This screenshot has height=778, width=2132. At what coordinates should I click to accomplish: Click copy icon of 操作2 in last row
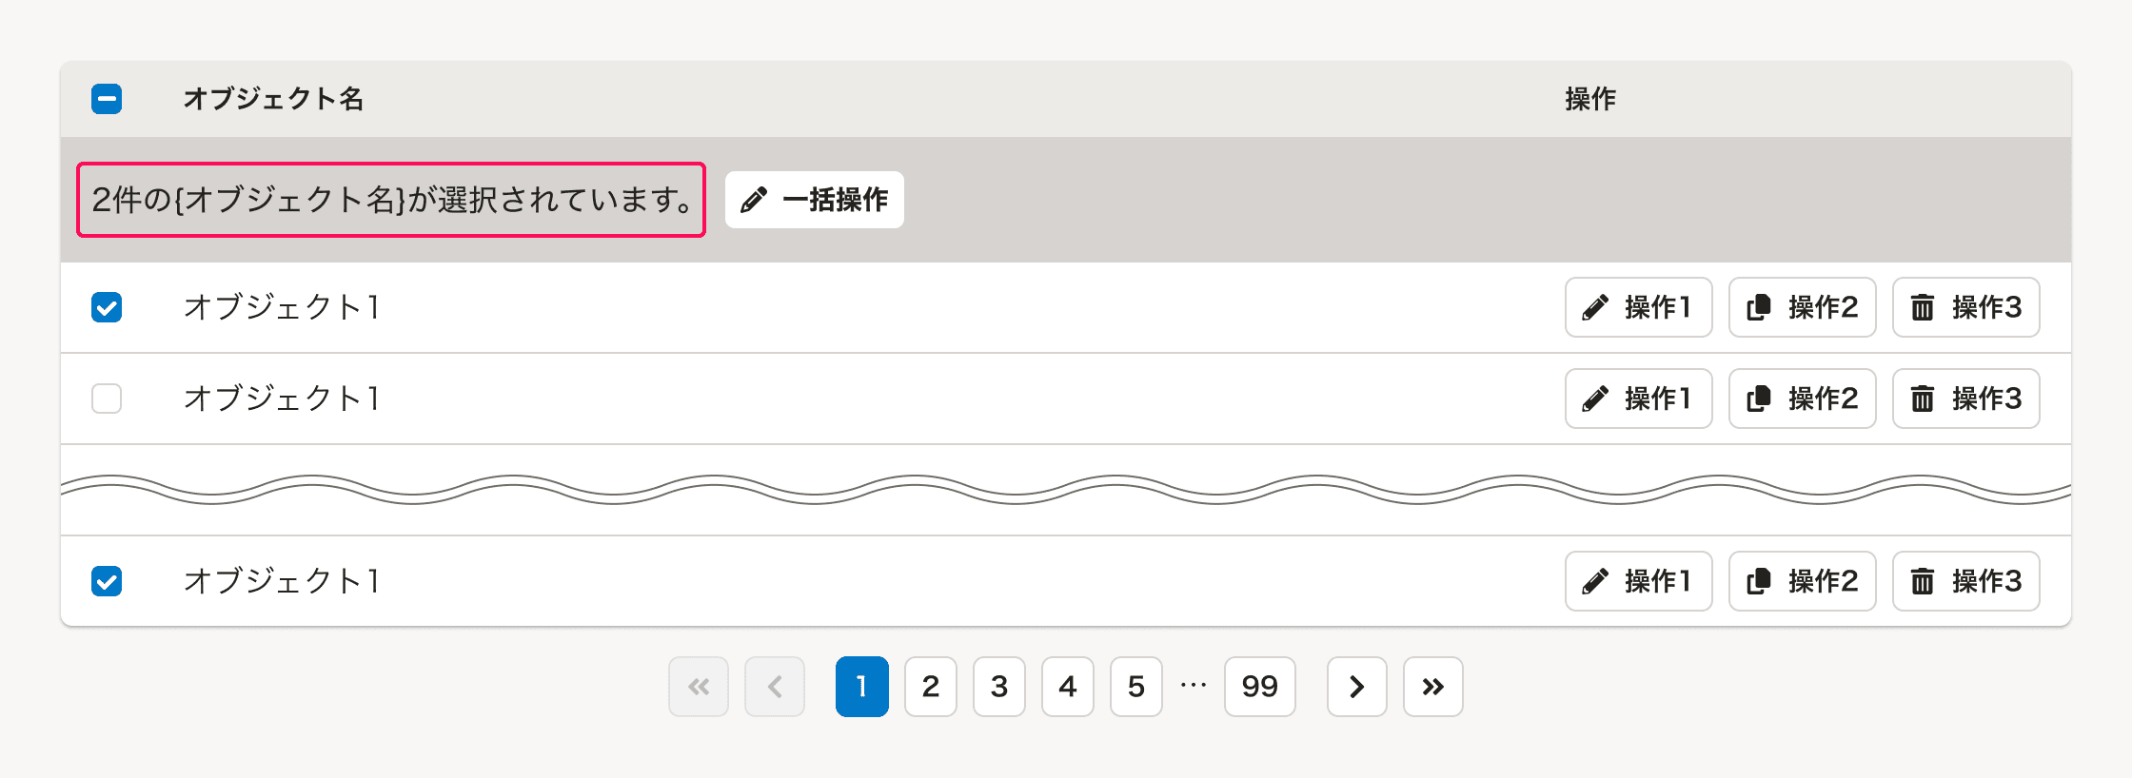pos(1759,581)
